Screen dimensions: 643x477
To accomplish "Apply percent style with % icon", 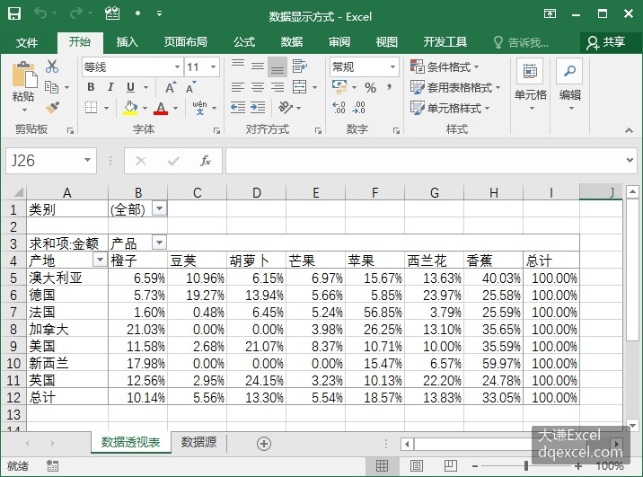I will click(370, 87).
